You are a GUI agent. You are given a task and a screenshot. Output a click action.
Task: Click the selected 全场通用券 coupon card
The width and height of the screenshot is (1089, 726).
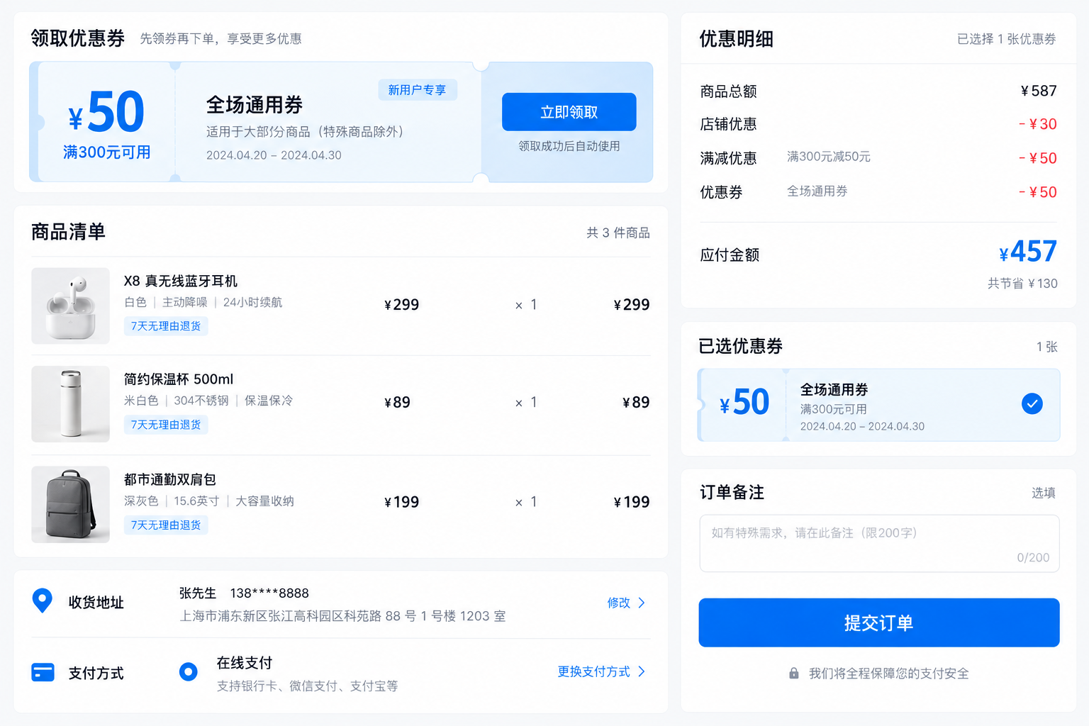tap(879, 405)
